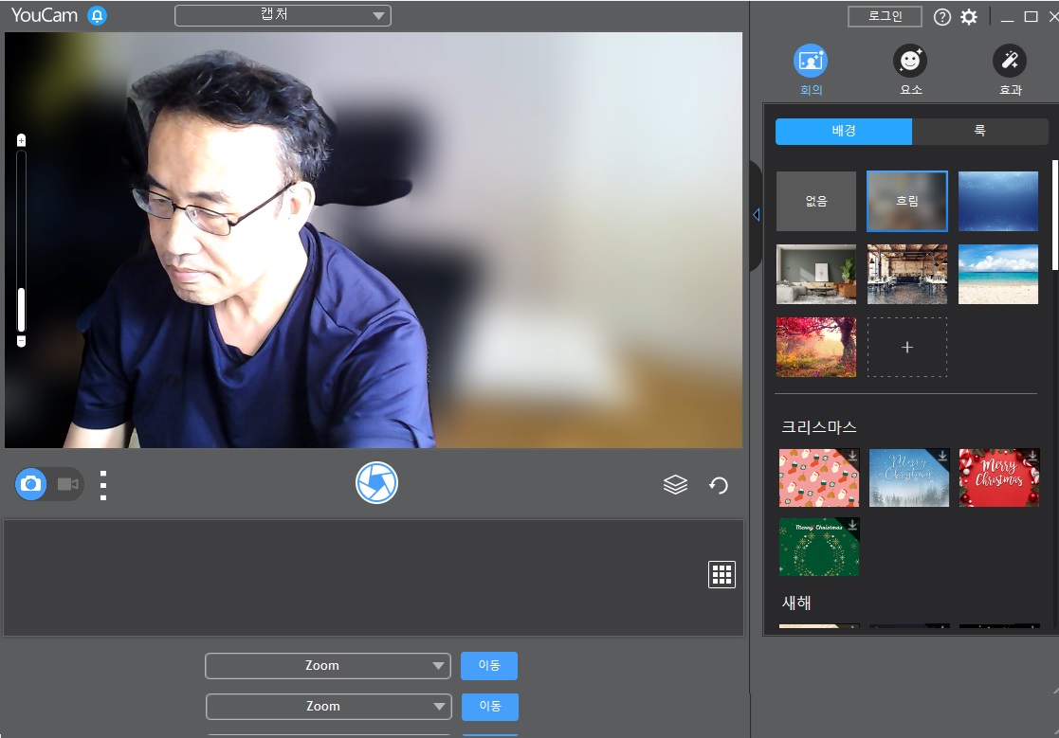Pick the red autumn tree background
The image size is (1059, 738).
816,347
